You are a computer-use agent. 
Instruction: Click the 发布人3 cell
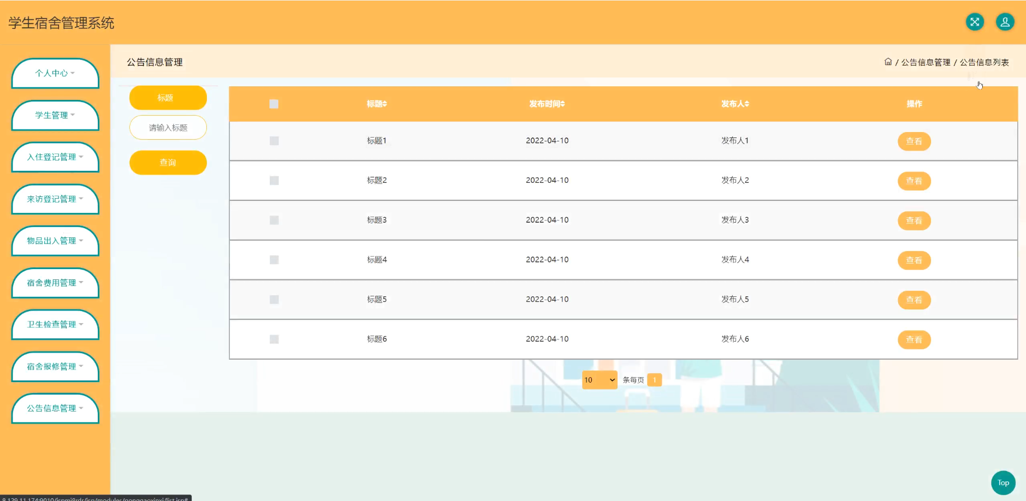[x=735, y=220]
